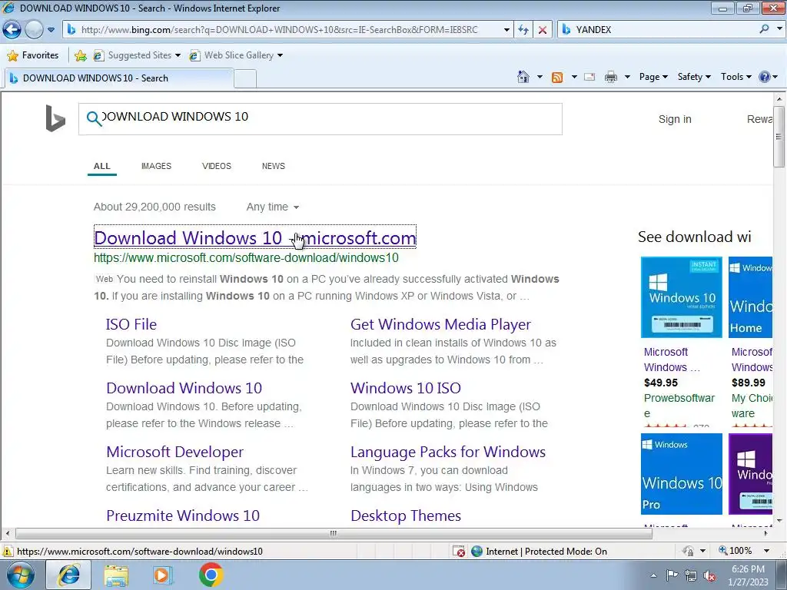Open the ISO File sublink
Viewport: 787px width, 590px height.
[131, 325]
